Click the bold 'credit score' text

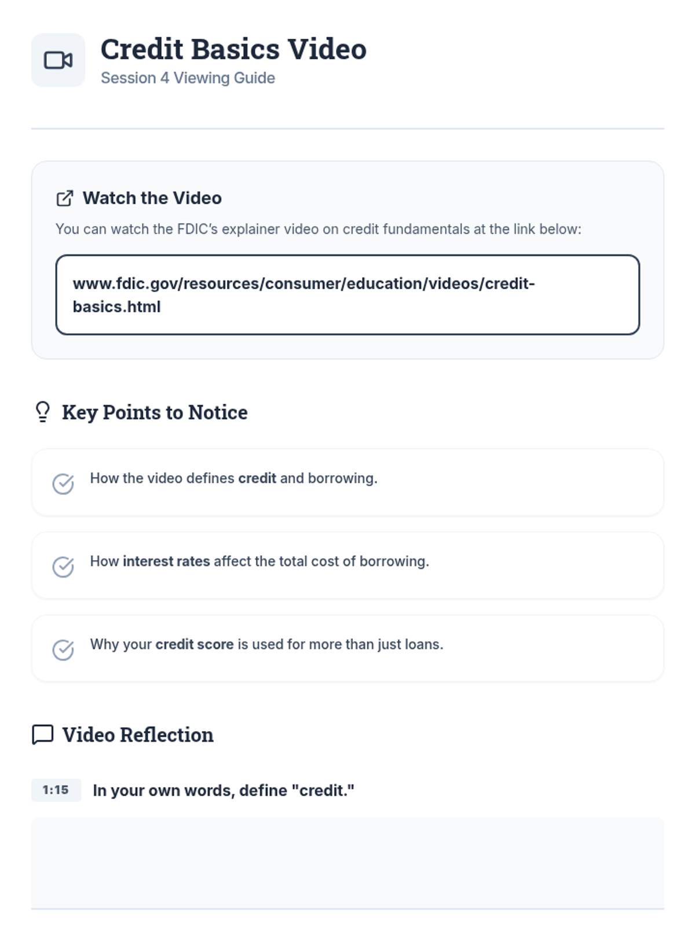(x=194, y=644)
